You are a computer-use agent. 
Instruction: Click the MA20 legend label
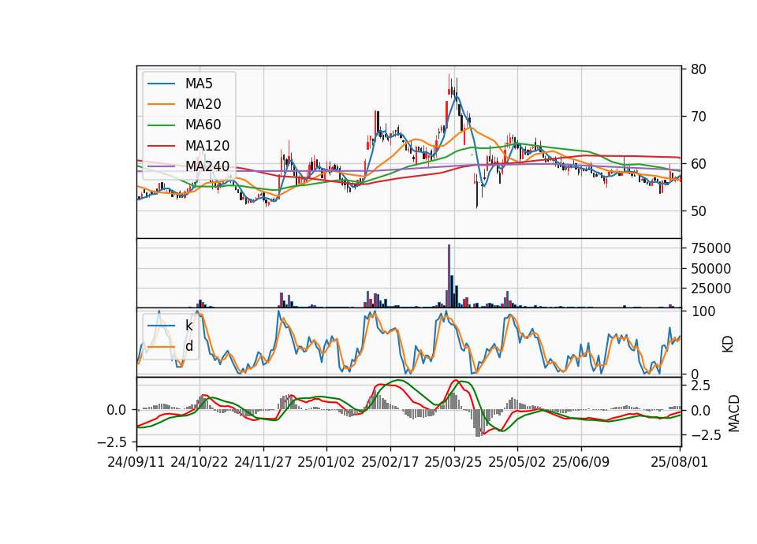tap(203, 104)
